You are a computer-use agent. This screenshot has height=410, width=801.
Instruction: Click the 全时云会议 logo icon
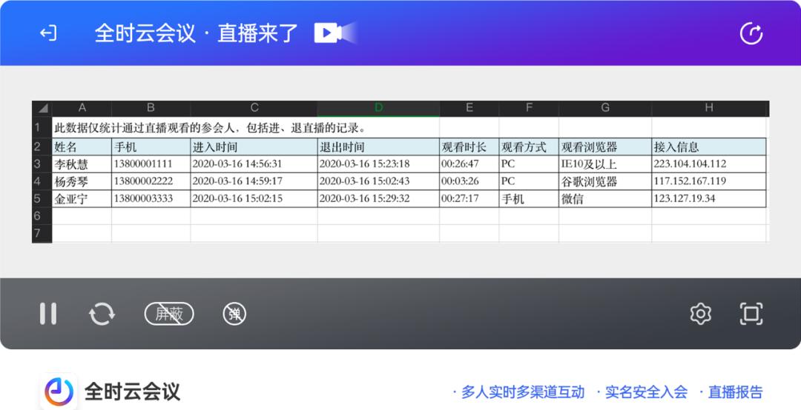pyautogui.click(x=59, y=391)
